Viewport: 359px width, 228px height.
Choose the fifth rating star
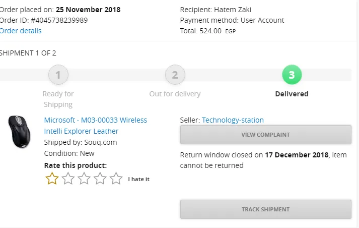[116, 178]
